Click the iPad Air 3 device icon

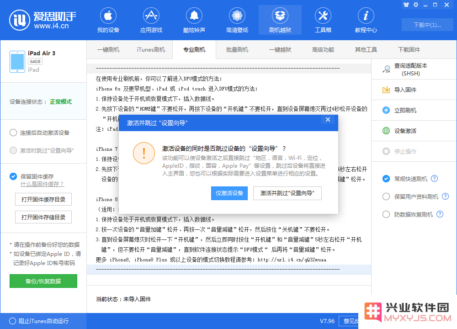pos(17,62)
